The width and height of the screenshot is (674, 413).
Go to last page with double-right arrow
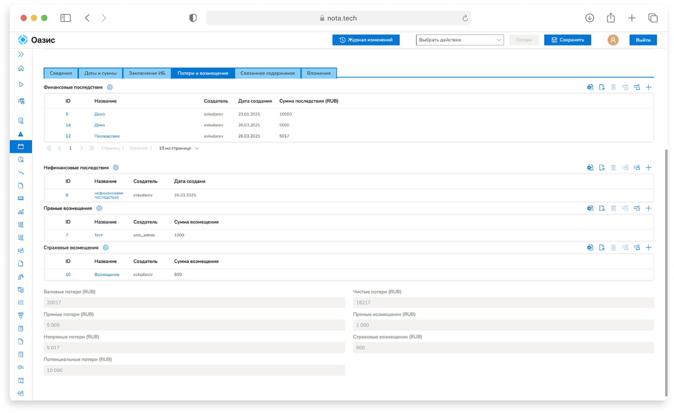[92, 148]
